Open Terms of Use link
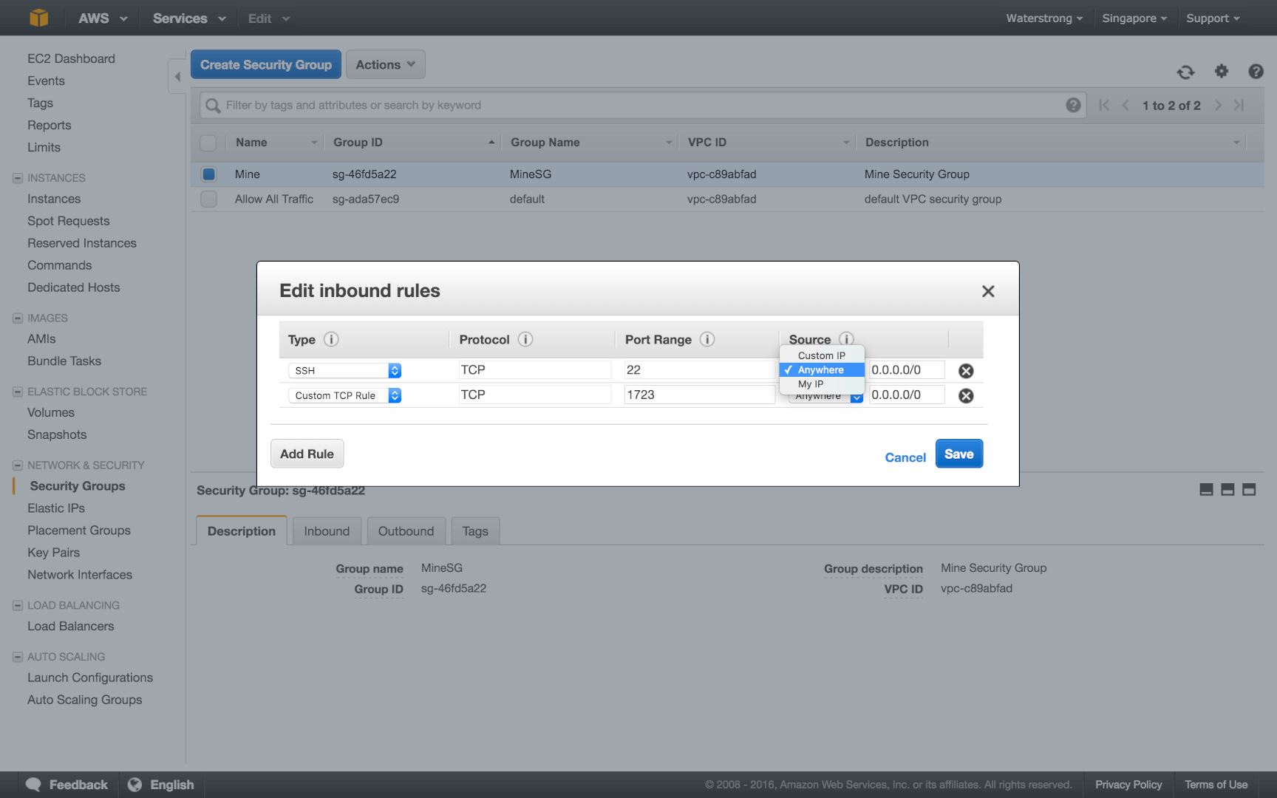This screenshot has height=798, width=1277. [x=1216, y=785]
